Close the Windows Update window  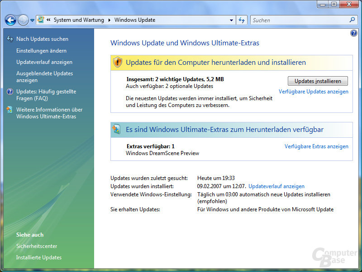click(349, 4)
